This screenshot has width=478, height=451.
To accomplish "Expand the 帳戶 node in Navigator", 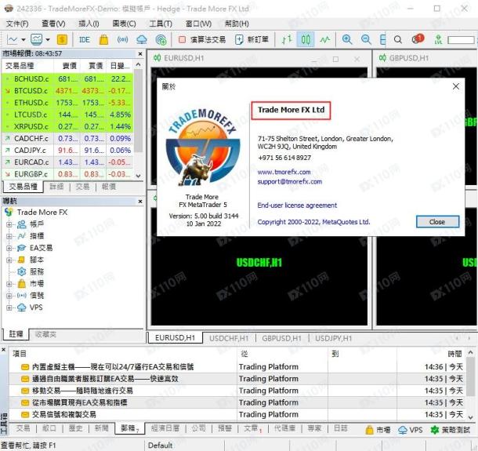I will (9, 224).
